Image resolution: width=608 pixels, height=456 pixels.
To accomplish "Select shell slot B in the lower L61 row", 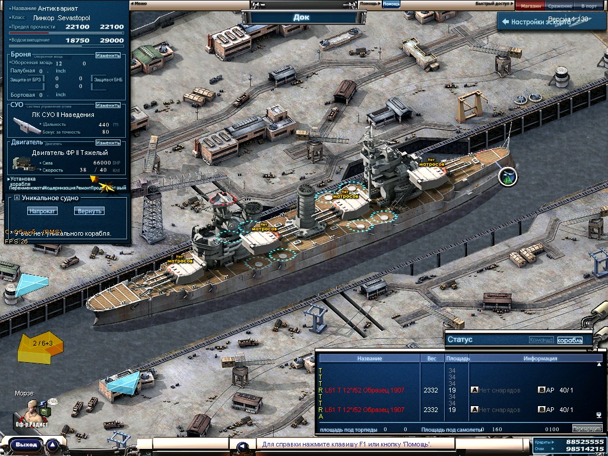I will tap(541, 410).
